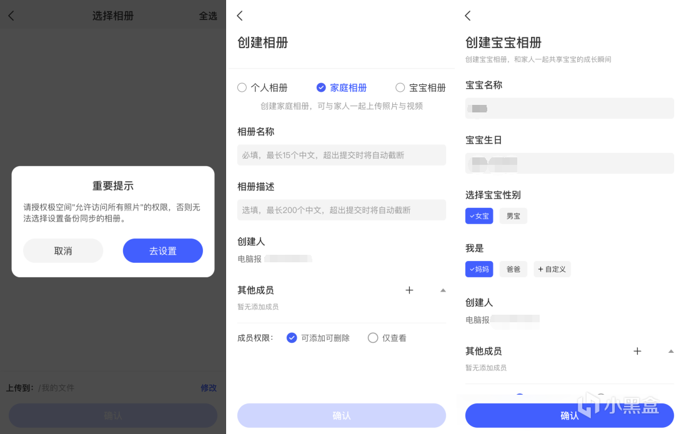679x434 pixels.
Task: Click the 相册名称 input field
Action: point(342,155)
